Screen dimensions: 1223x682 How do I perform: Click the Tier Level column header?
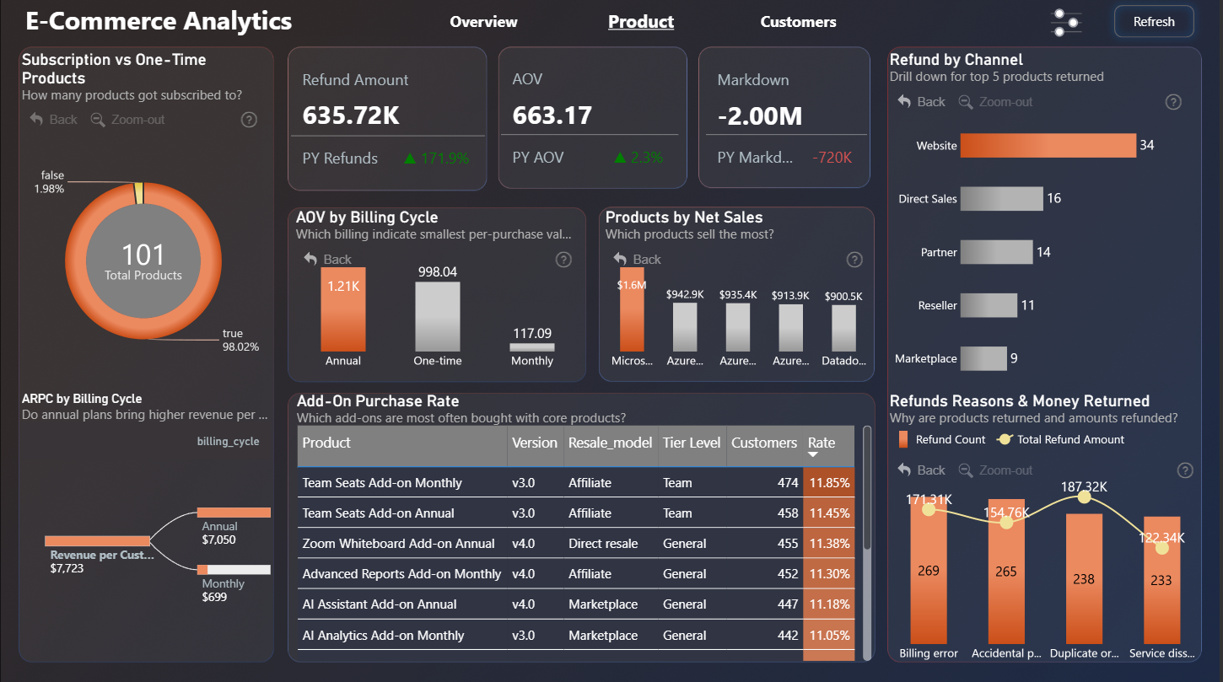pyautogui.click(x=692, y=446)
